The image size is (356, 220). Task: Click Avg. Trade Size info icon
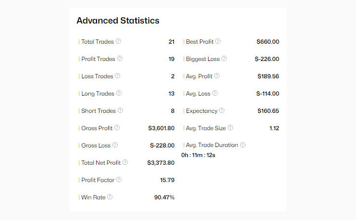tap(231, 128)
